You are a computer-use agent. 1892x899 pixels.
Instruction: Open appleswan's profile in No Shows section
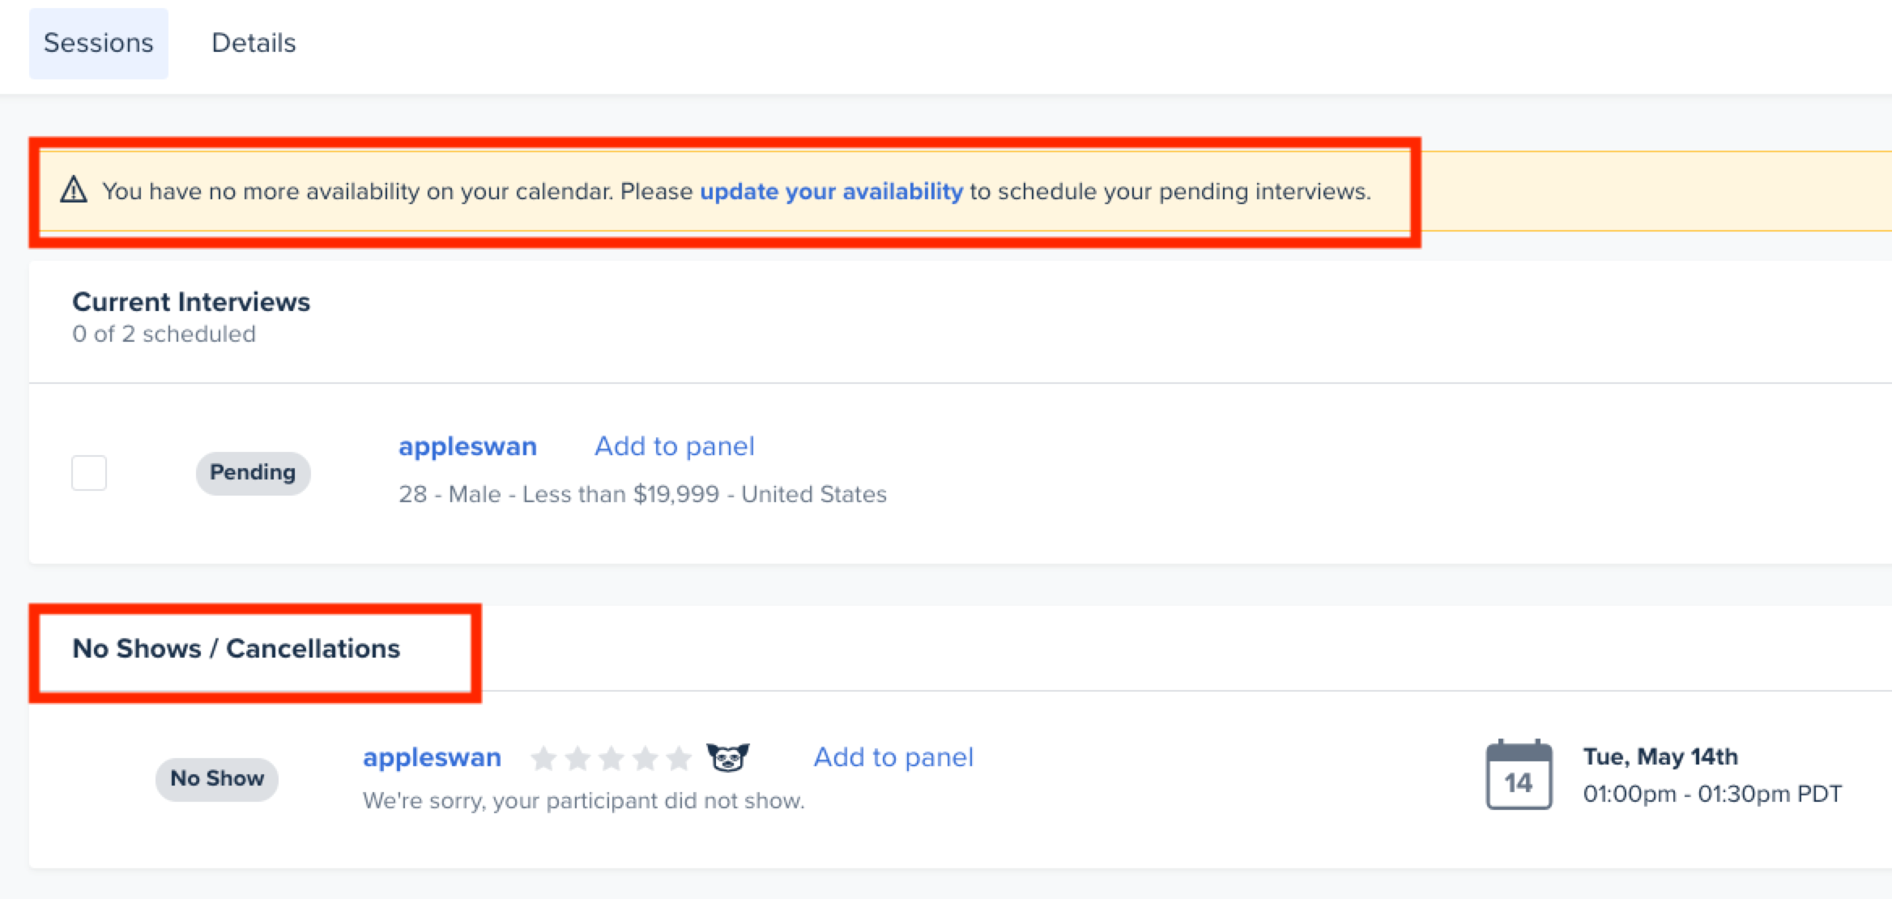pyautogui.click(x=433, y=757)
